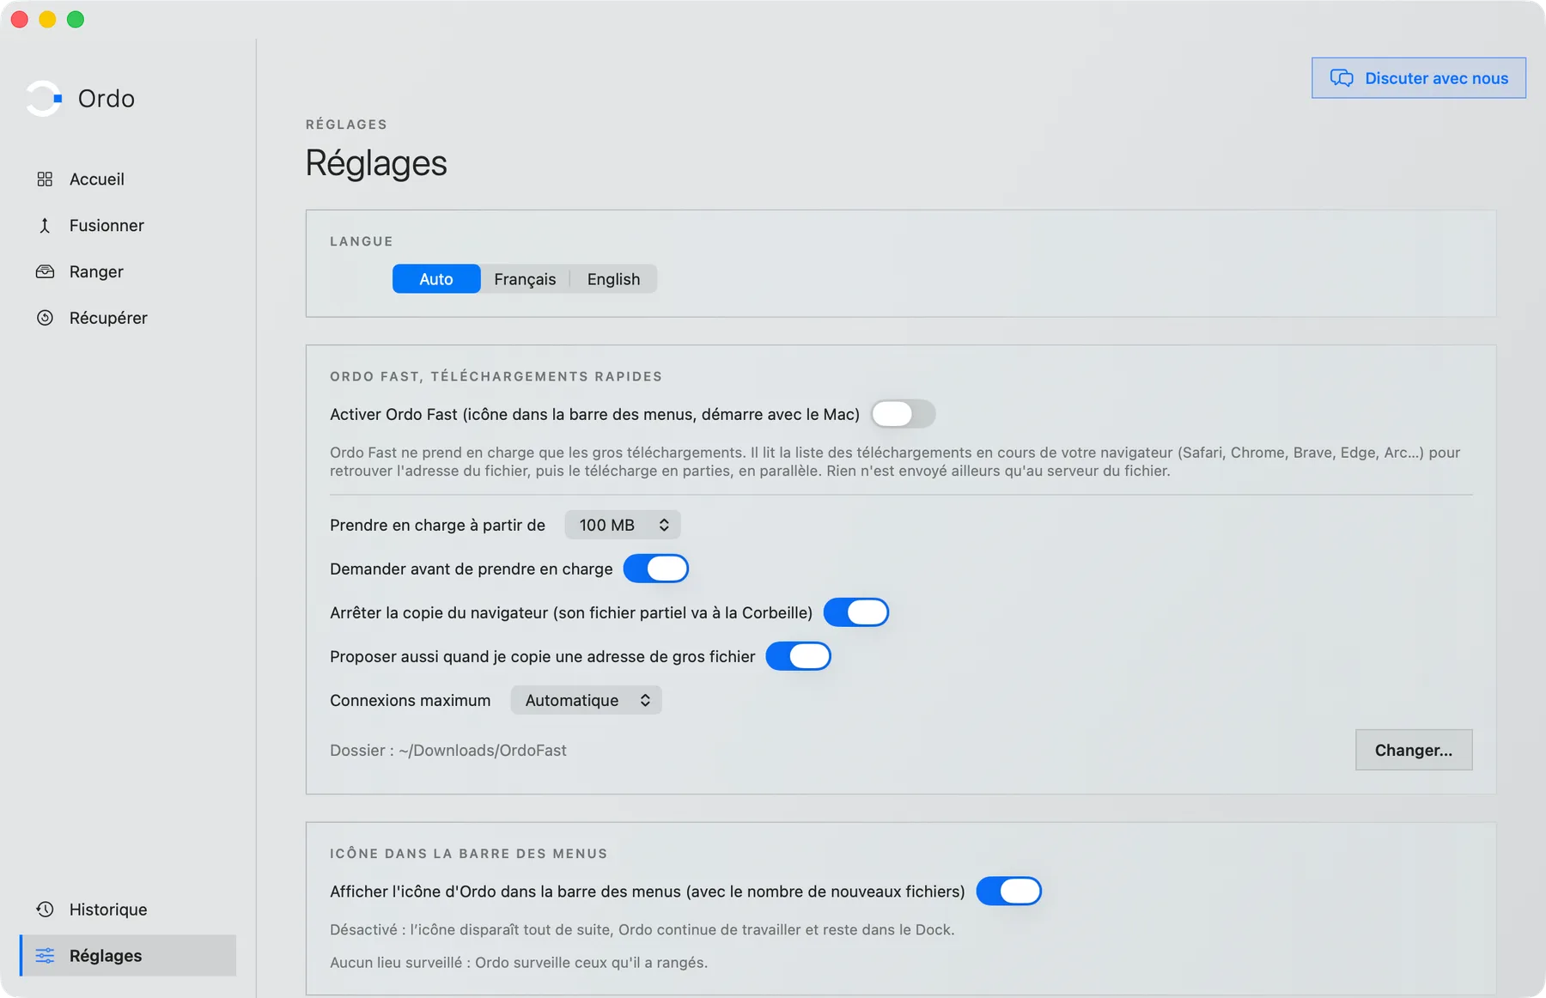Turn off Proposer aussi quand je copie toggle

pos(798,656)
